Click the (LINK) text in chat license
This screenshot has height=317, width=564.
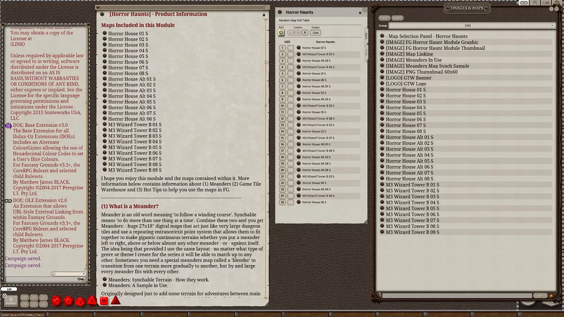point(18,44)
